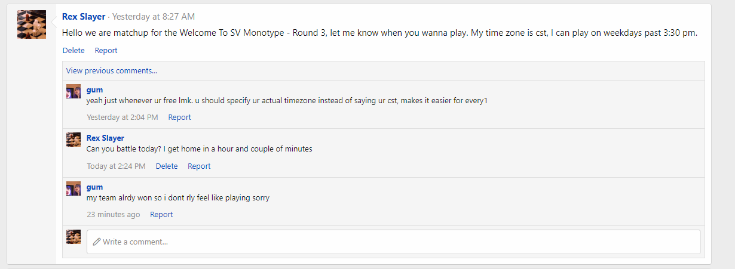Open the 'Yesterday at 8:27 AM' post timestamp
The width and height of the screenshot is (735, 269).
154,17
